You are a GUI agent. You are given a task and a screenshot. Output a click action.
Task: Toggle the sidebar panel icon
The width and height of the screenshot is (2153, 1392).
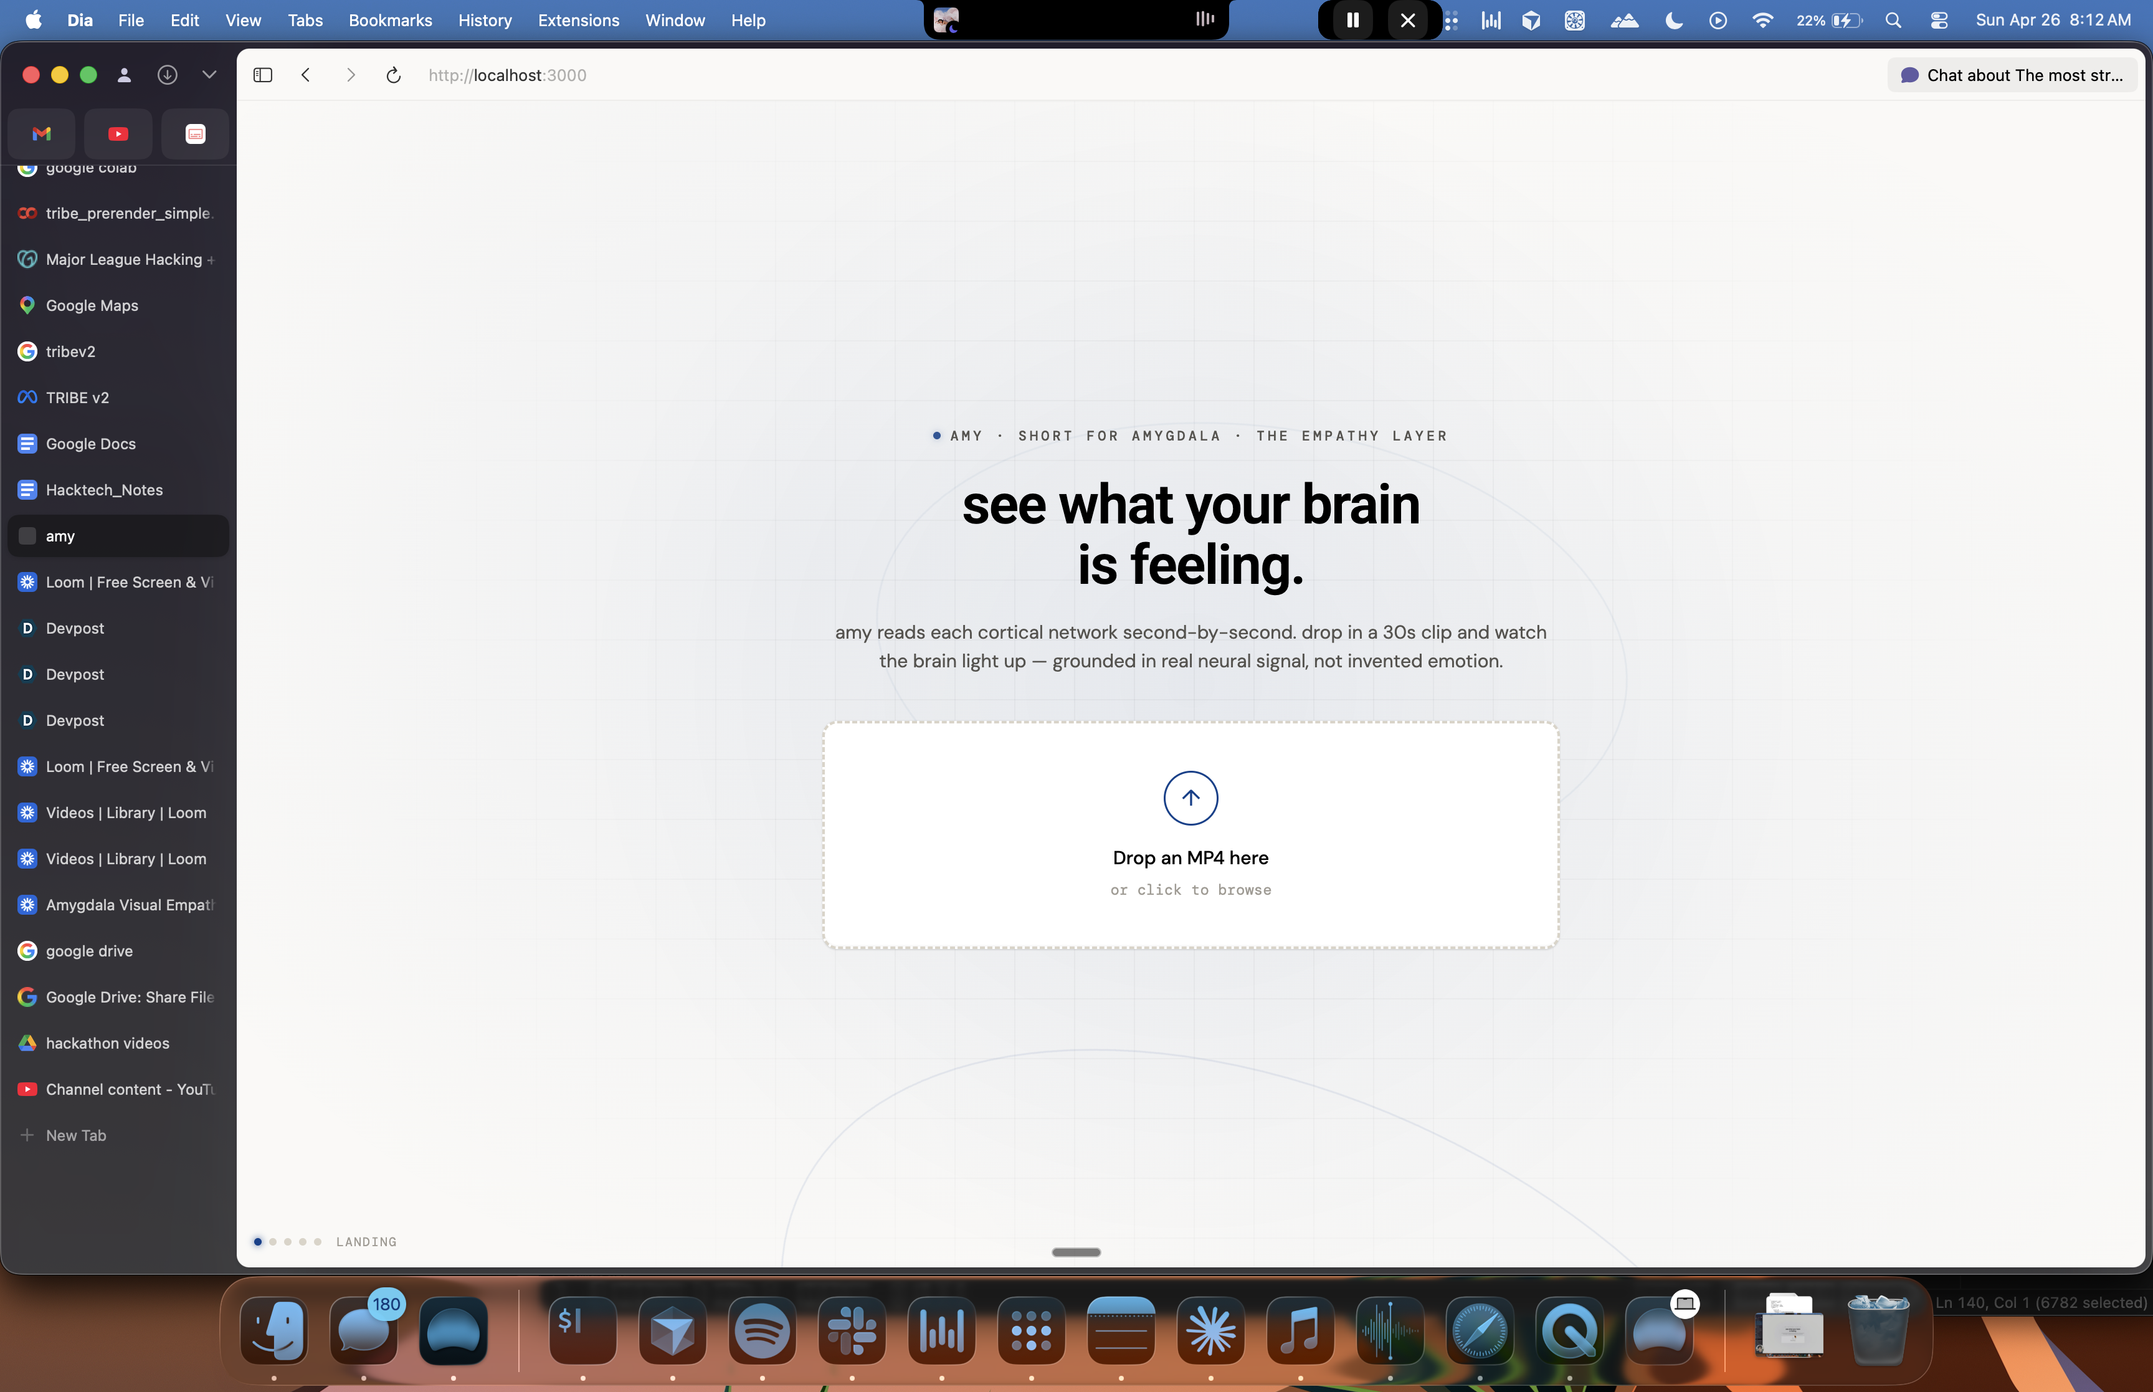[263, 75]
